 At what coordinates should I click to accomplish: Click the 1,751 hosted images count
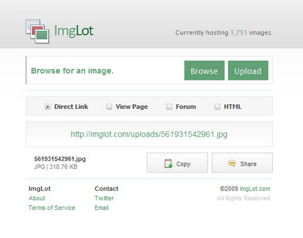click(238, 33)
